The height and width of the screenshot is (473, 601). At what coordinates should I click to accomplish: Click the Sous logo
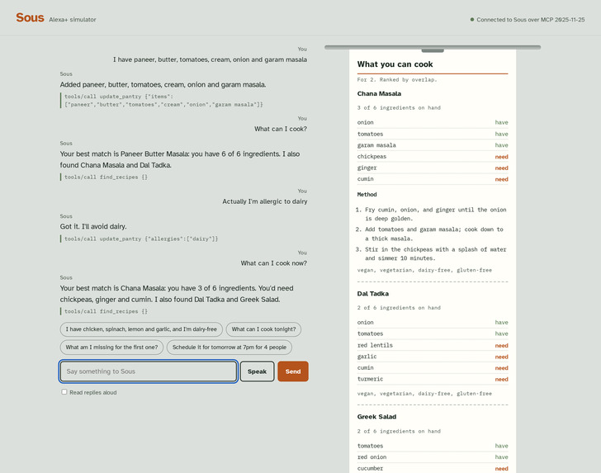coord(30,17)
